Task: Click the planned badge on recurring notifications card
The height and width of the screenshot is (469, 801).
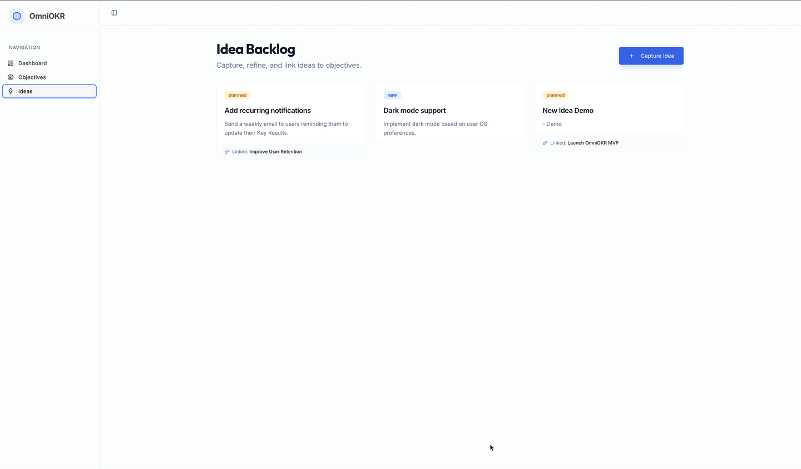Action: [x=238, y=95]
